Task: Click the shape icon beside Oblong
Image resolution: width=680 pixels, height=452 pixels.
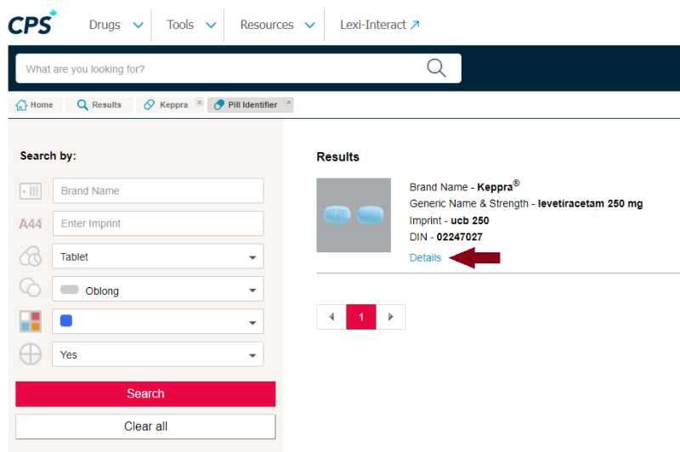Action: [31, 287]
